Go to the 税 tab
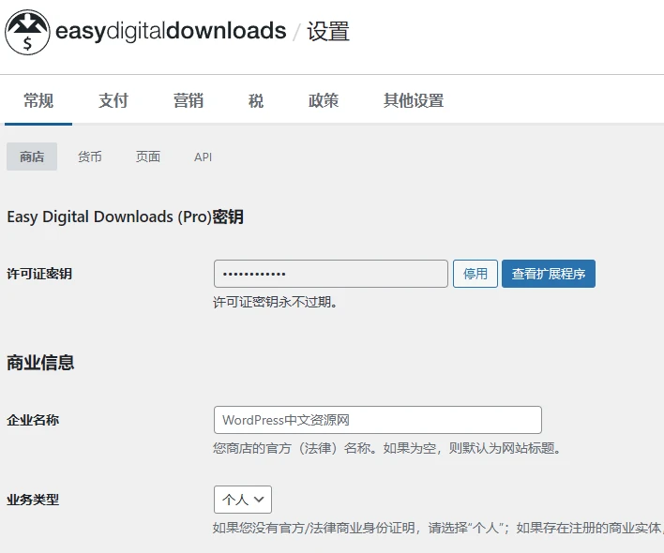The image size is (664, 553). tap(256, 100)
